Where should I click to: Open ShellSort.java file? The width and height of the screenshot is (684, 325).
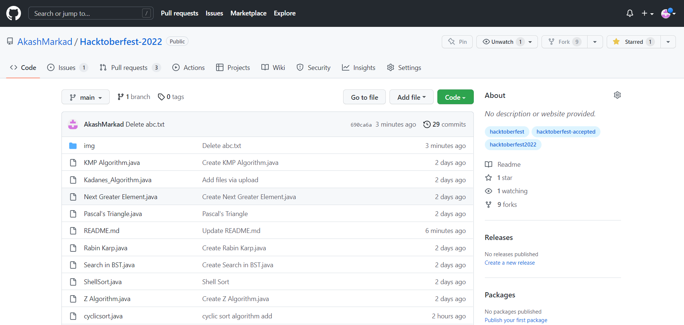pyautogui.click(x=103, y=282)
